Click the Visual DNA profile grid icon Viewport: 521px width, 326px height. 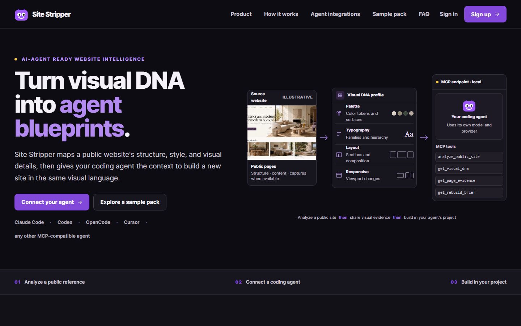click(340, 95)
